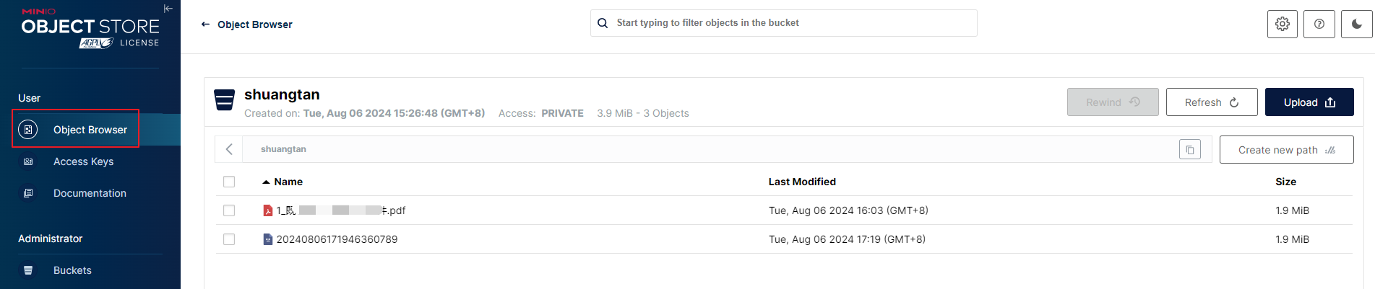Check the select-all objects checkbox
This screenshot has width=1375, height=289.
coord(229,182)
